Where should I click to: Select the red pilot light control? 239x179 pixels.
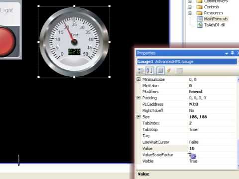click(6, 41)
